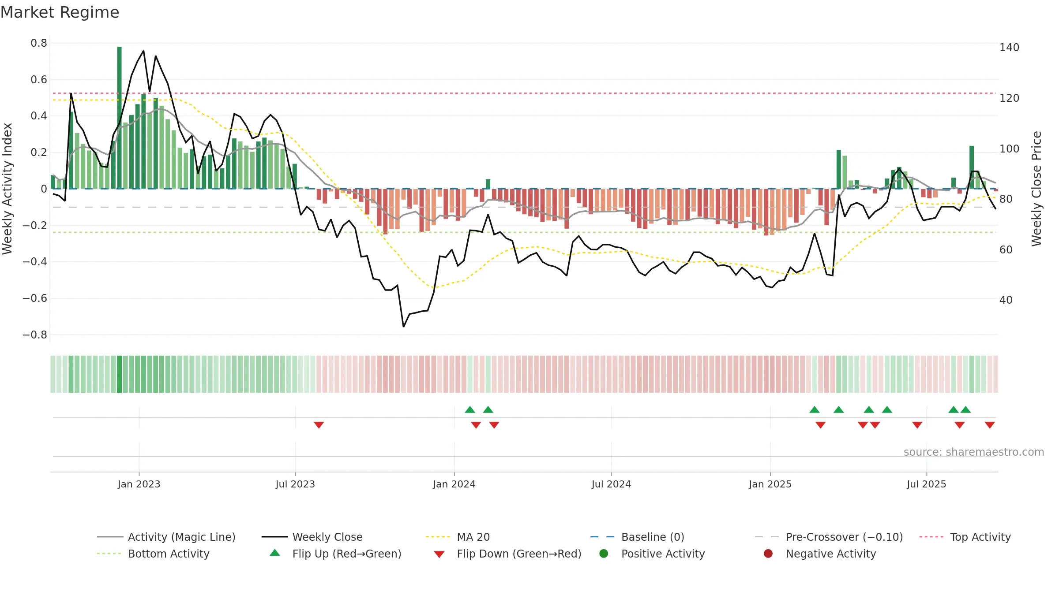Screen dimensions: 1059x595
Task: Click the 40 price axis tick label
Action: [x=1006, y=300]
